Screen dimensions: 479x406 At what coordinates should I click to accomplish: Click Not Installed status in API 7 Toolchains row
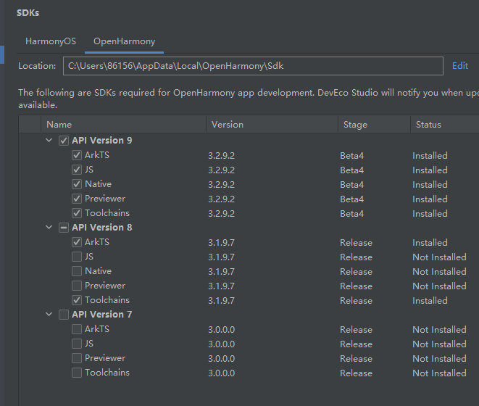point(439,373)
